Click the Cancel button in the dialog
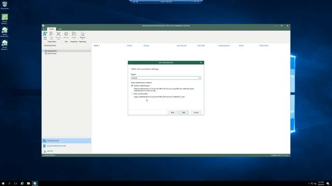The height and width of the screenshot is (186, 332). point(196,113)
